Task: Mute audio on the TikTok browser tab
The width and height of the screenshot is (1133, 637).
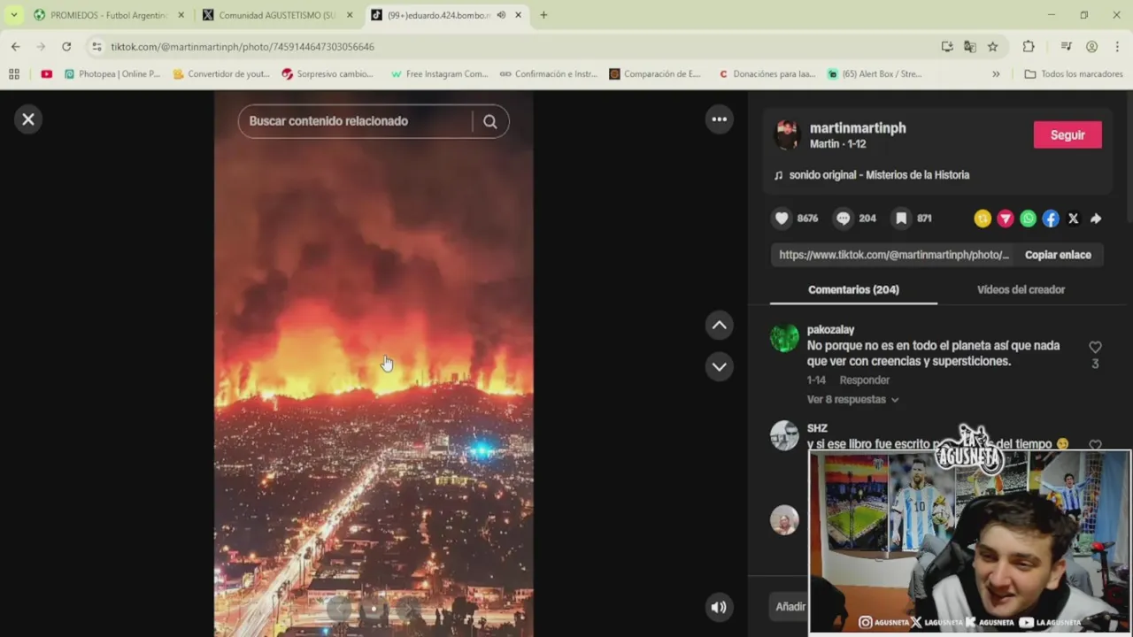Action: tap(501, 15)
